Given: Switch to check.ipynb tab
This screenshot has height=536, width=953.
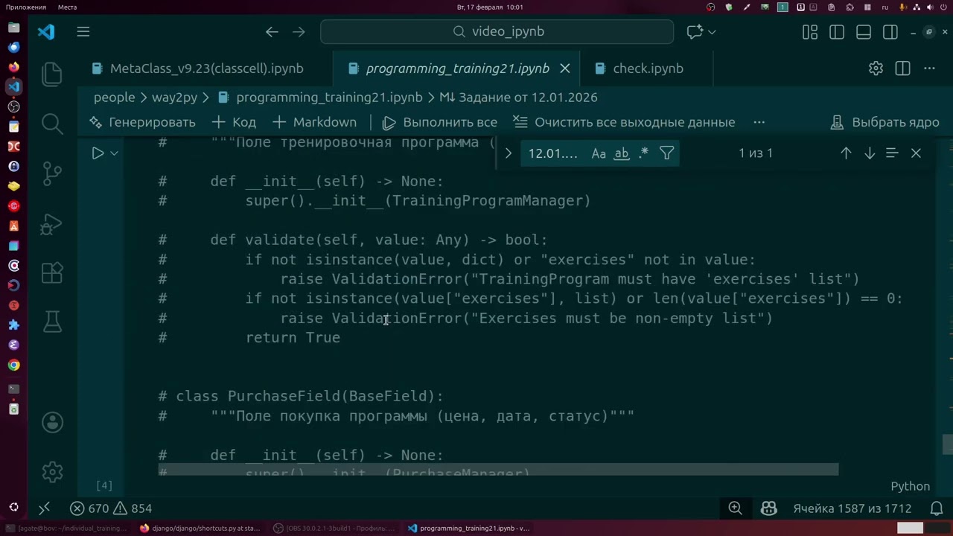Looking at the screenshot, I should pos(648,68).
